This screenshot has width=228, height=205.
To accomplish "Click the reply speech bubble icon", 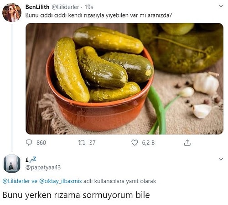I will [29, 143].
